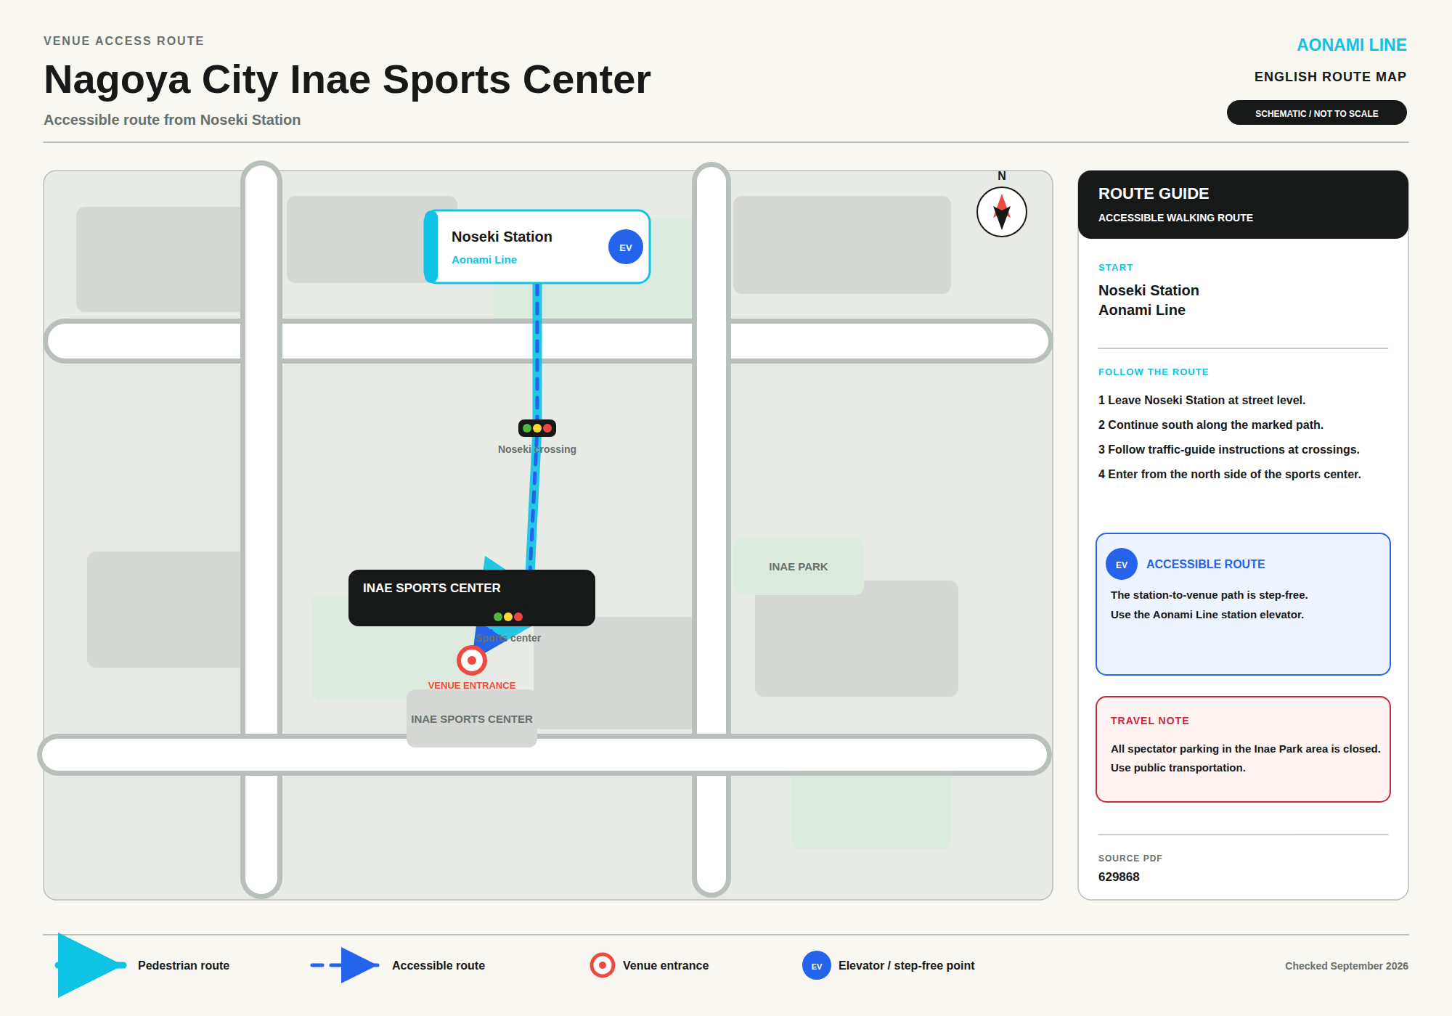Click the Noseki crossing traffic light icon
Viewport: 1452px width, 1016px height.
(x=537, y=428)
